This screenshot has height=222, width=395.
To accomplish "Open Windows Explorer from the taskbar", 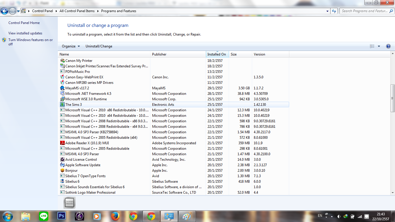I will tap(26, 216).
